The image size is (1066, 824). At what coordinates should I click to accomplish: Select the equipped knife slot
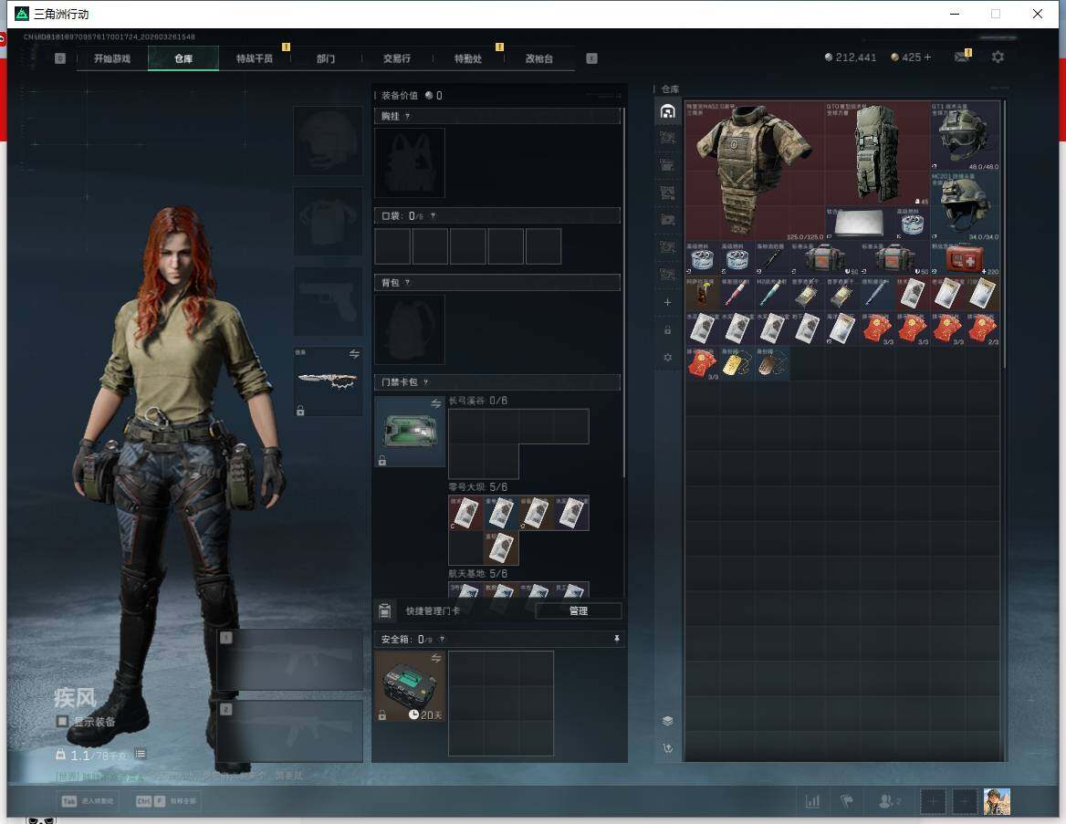click(x=328, y=381)
